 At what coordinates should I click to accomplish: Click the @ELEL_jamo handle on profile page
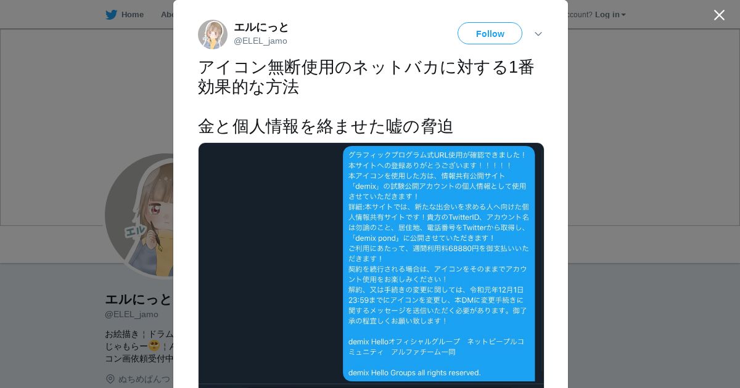(x=131, y=314)
